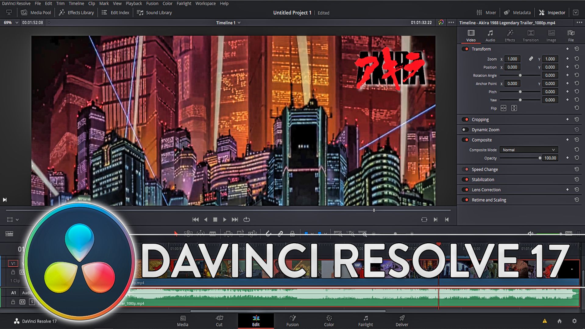585x329 pixels.
Task: Switch to the Fusion page
Action: coord(292,321)
